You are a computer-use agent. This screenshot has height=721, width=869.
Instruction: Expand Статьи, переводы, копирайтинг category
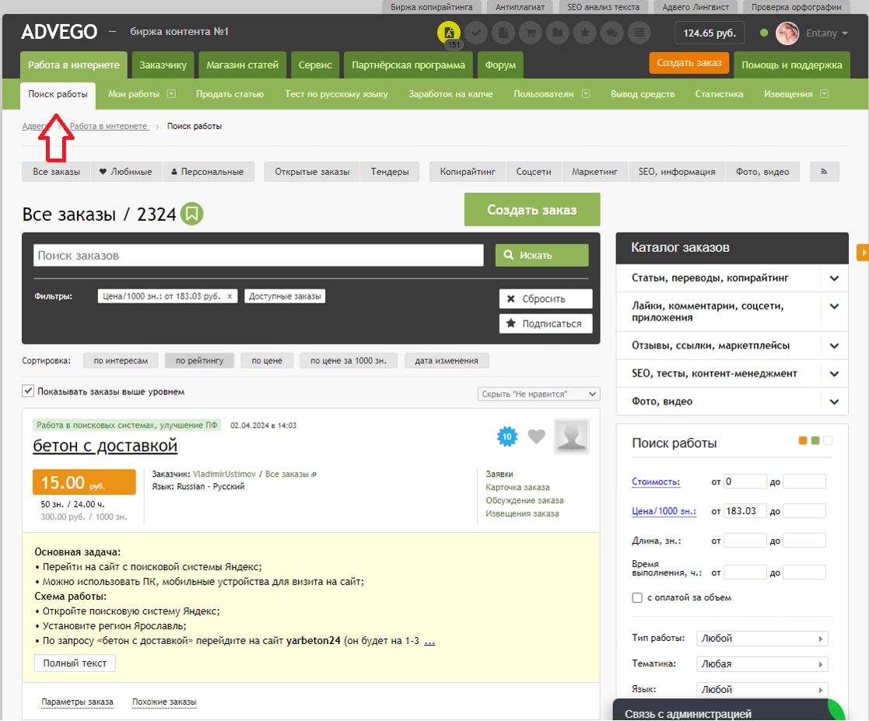pos(834,278)
